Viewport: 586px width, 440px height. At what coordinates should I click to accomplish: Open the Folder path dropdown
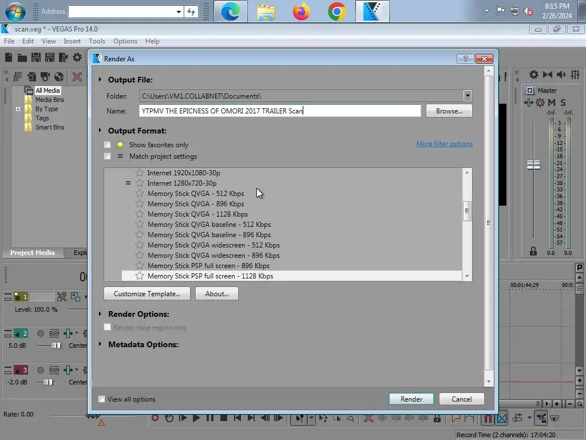[468, 96]
